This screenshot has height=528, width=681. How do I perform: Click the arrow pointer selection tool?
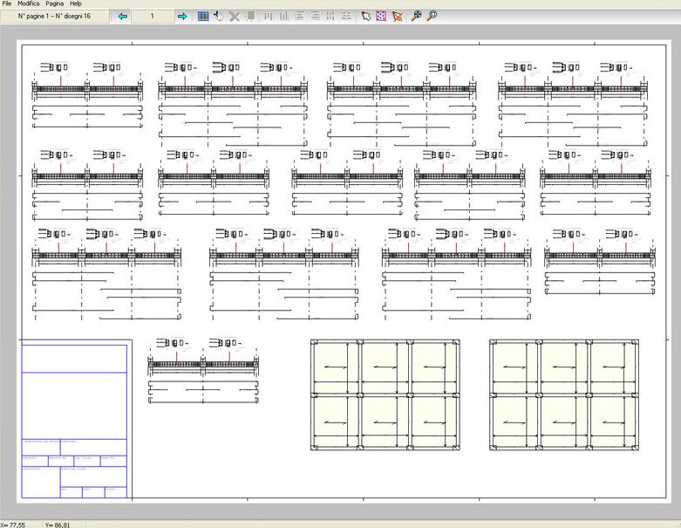tap(366, 16)
